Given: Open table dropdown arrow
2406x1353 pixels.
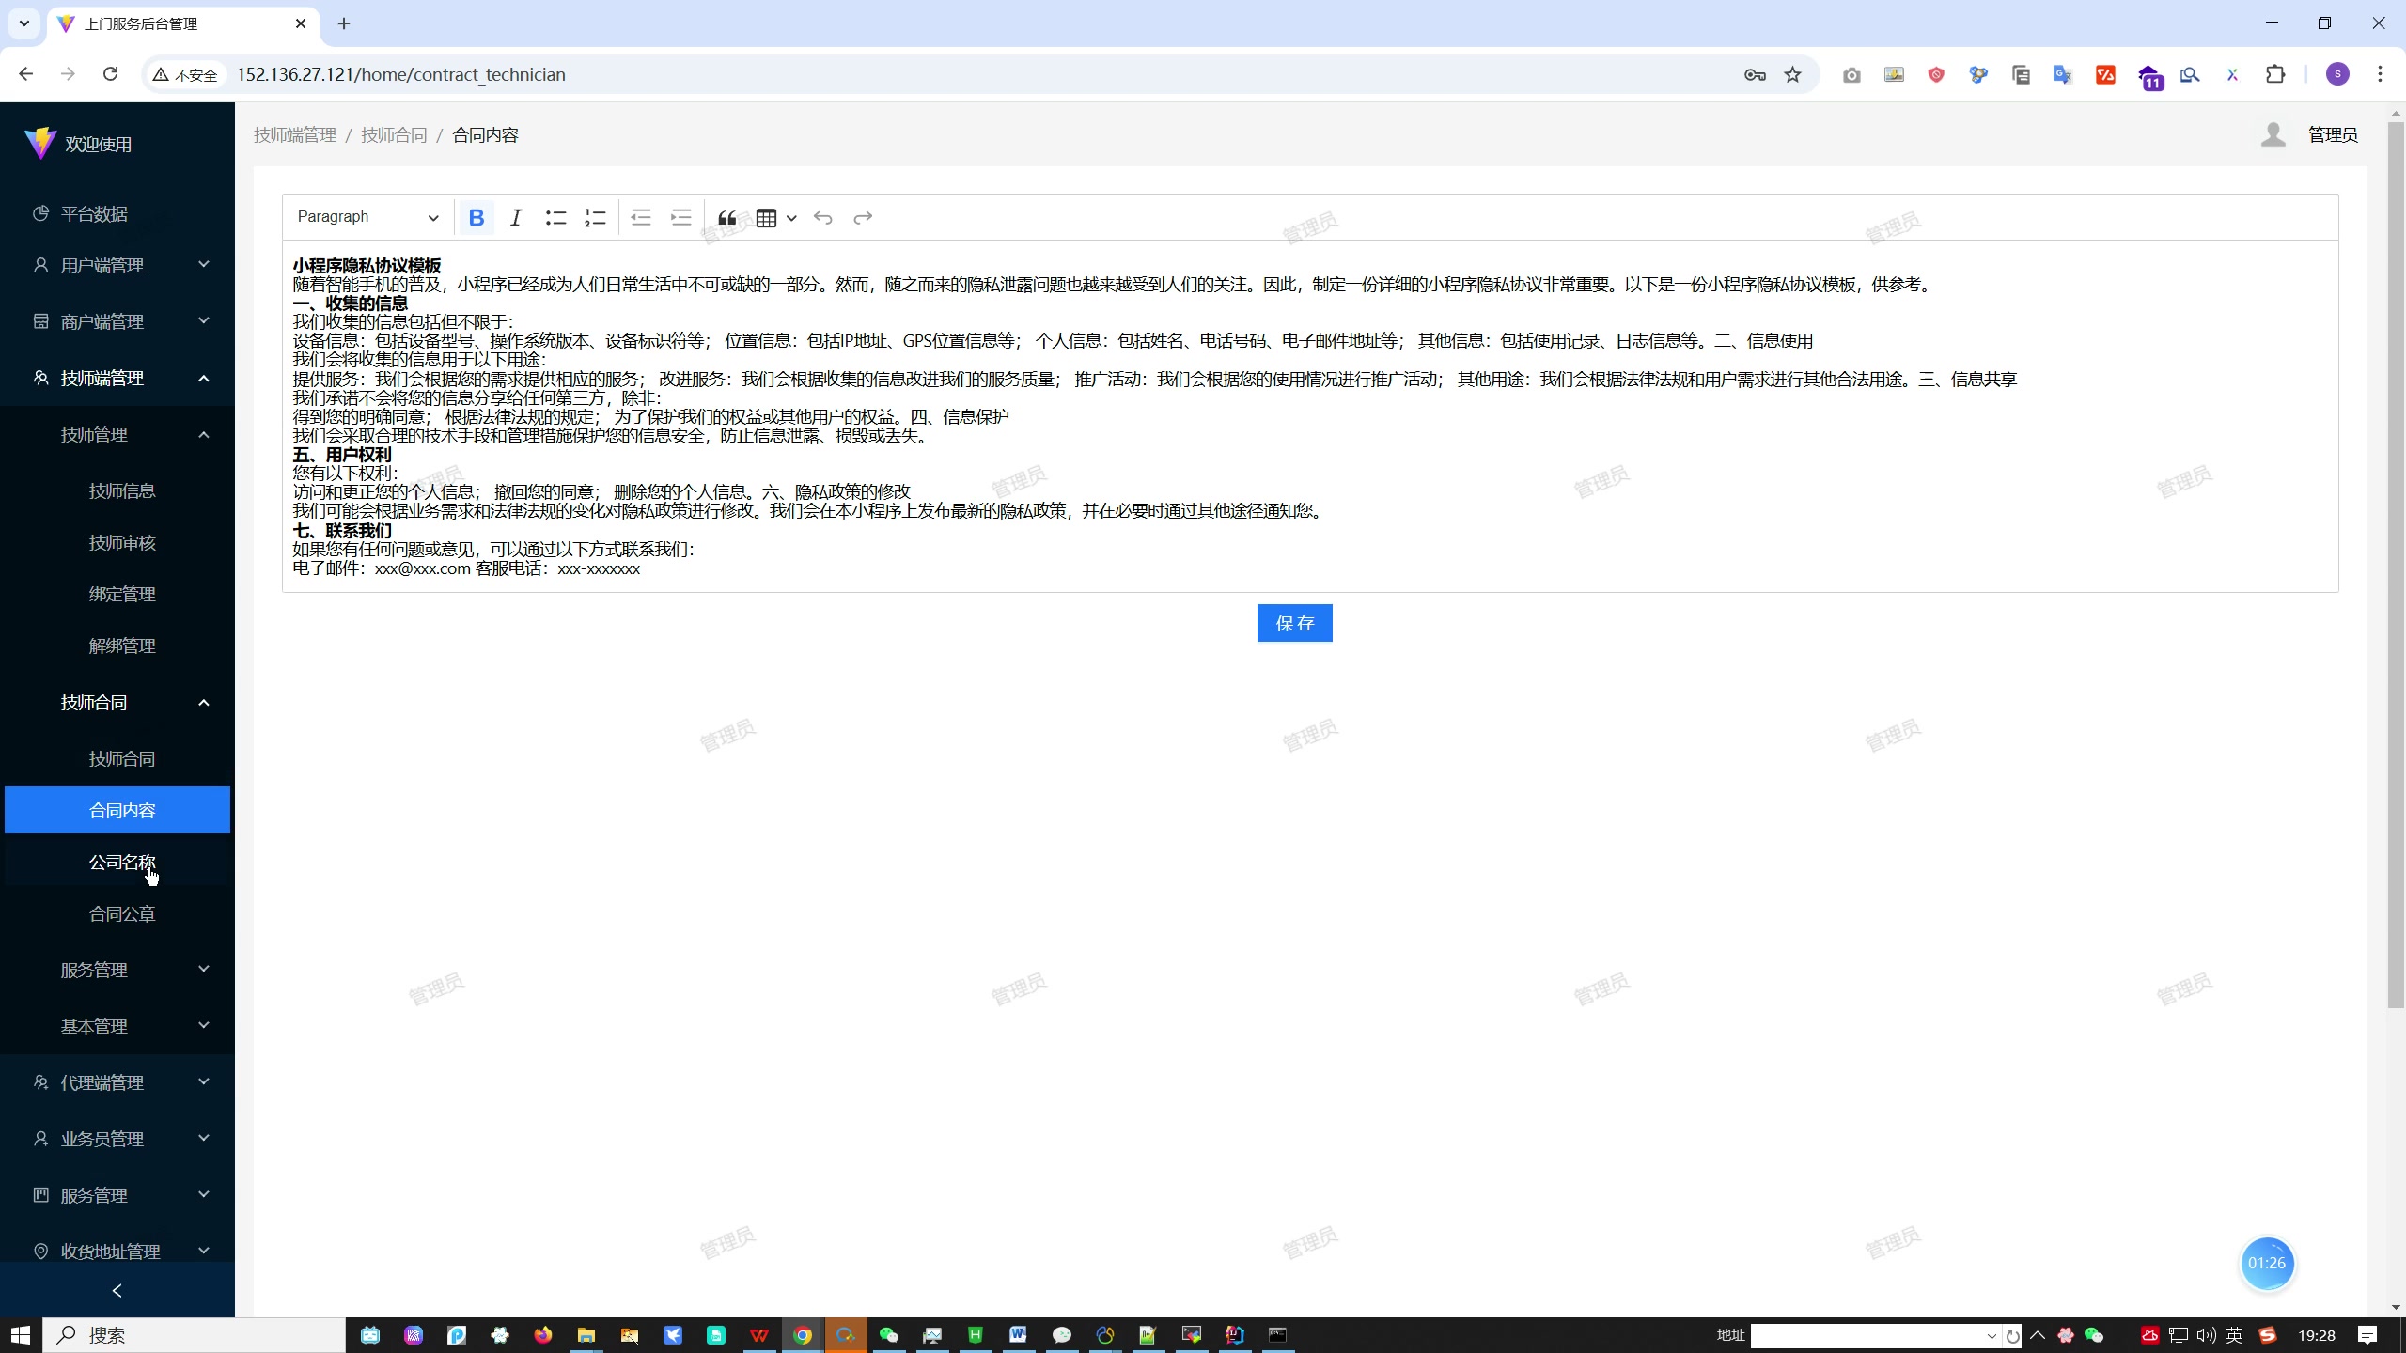Looking at the screenshot, I should click(x=791, y=218).
